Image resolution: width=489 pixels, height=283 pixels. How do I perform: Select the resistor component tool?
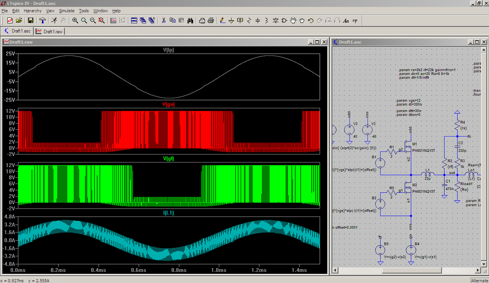tap(249, 21)
